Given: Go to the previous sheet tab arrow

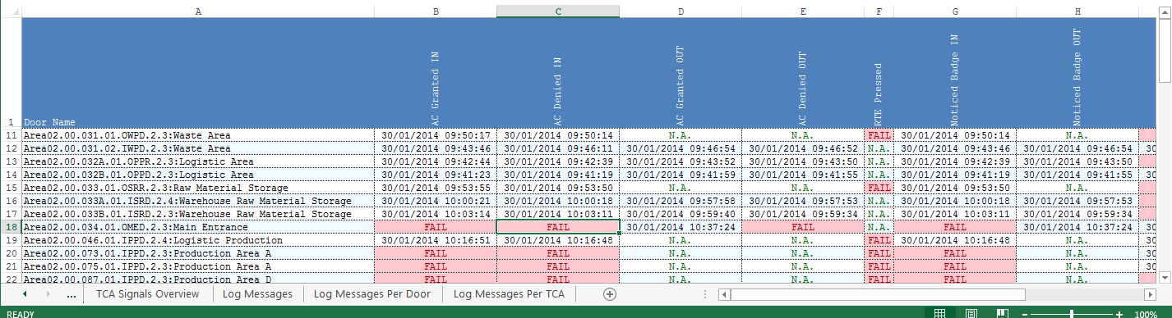Looking at the screenshot, I should (25, 293).
